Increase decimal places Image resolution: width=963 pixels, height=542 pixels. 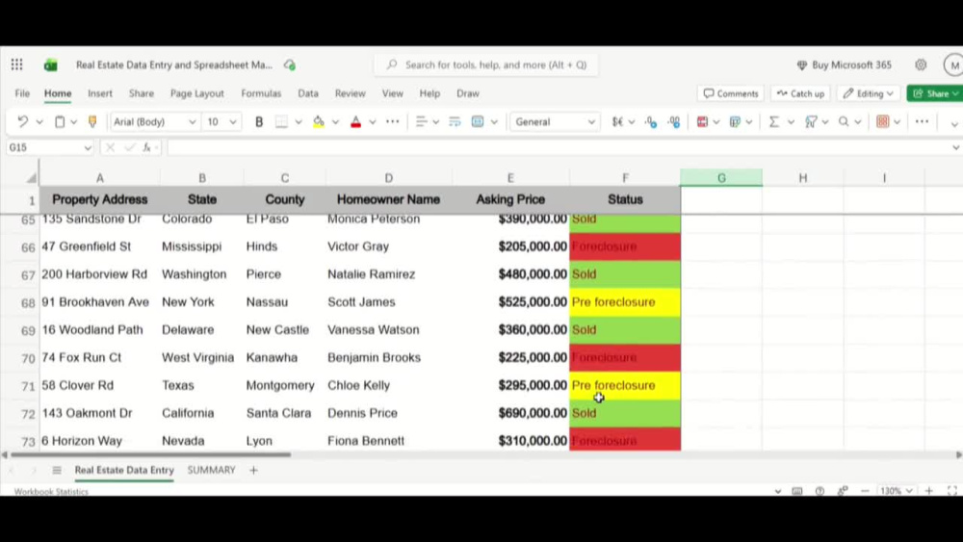[x=674, y=121]
